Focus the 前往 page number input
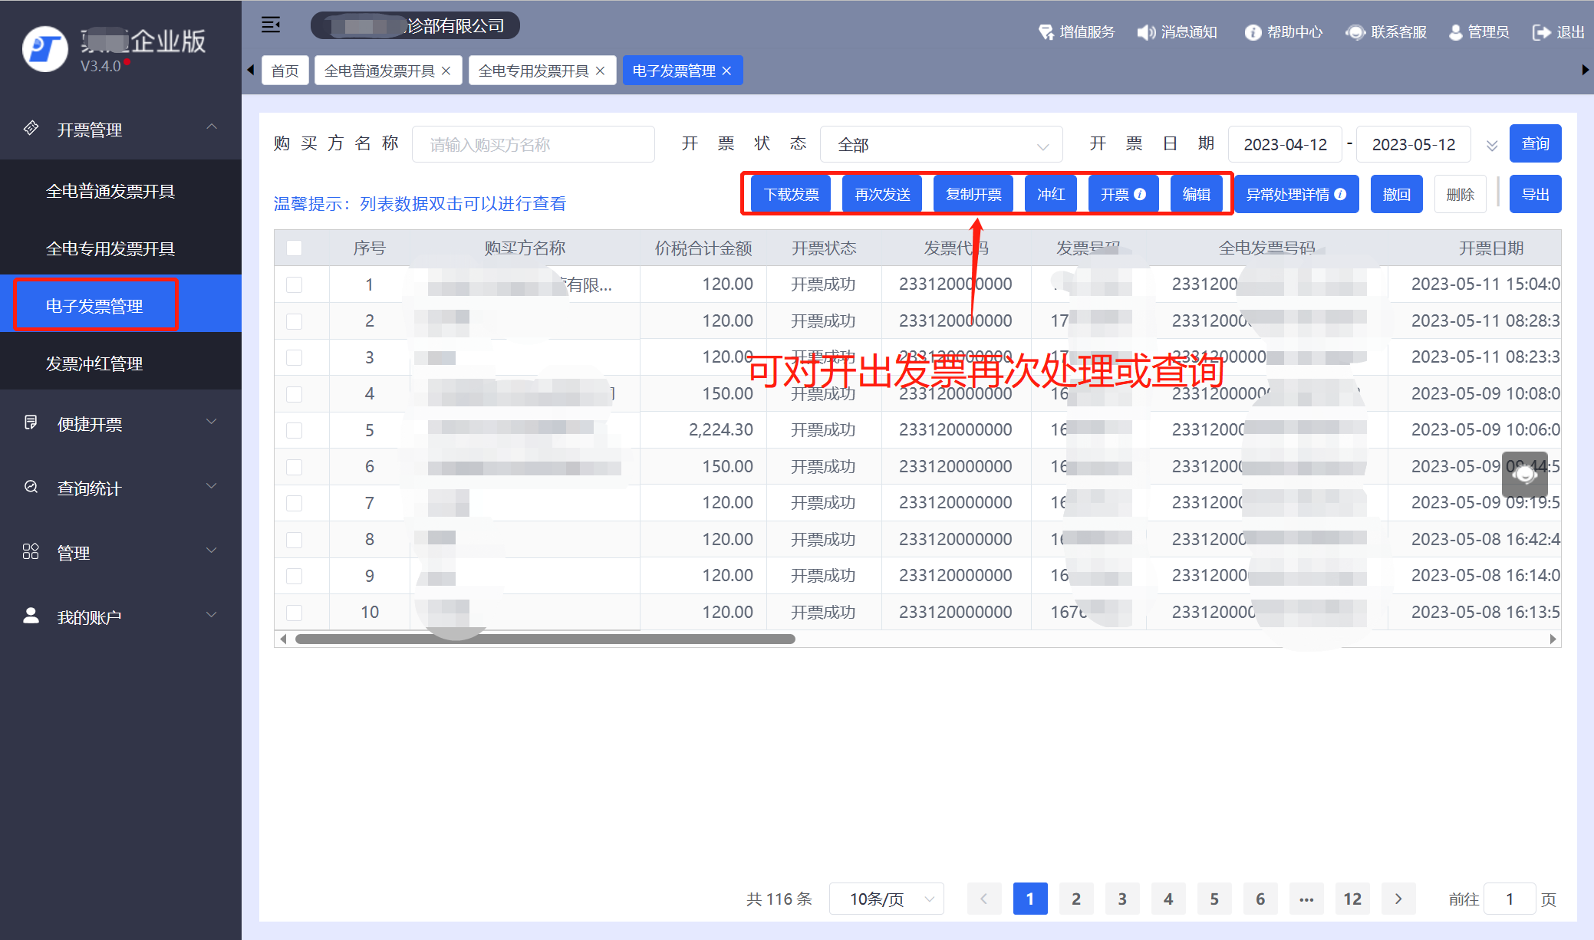Viewport: 1594px width, 940px height. coord(1510,899)
